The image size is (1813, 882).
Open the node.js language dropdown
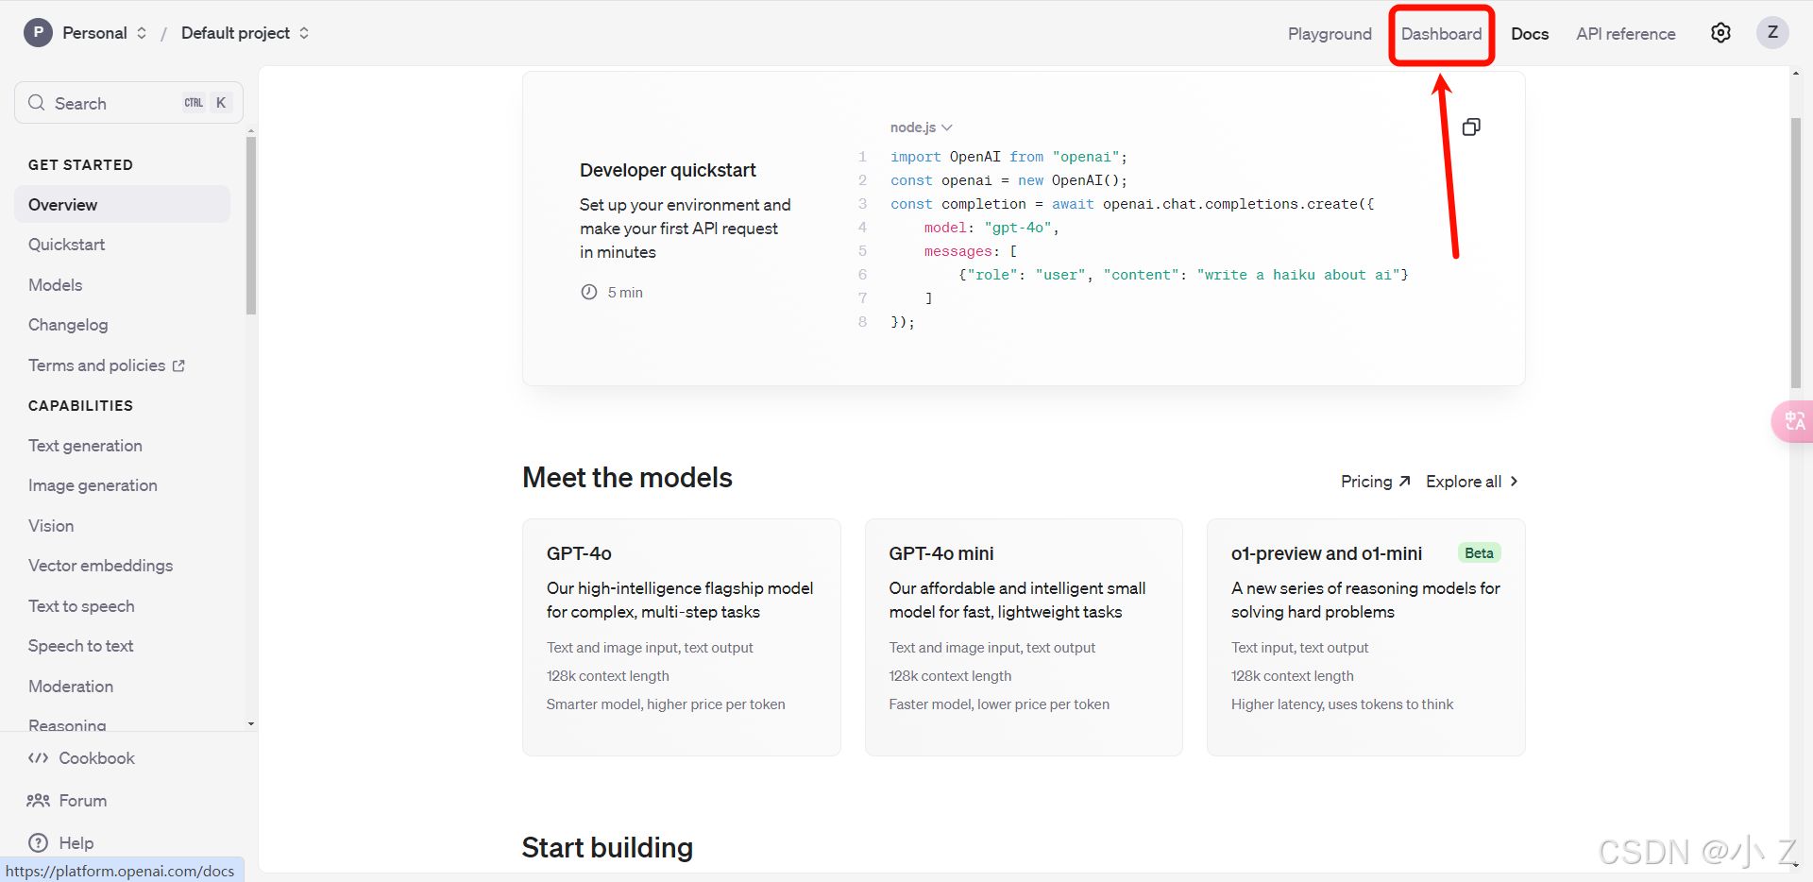[x=921, y=127]
